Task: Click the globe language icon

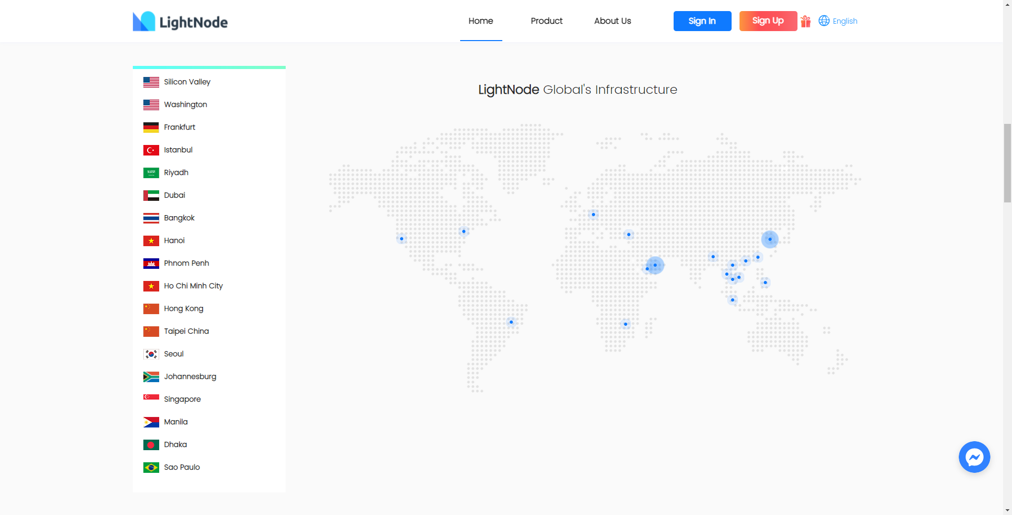Action: click(x=824, y=21)
